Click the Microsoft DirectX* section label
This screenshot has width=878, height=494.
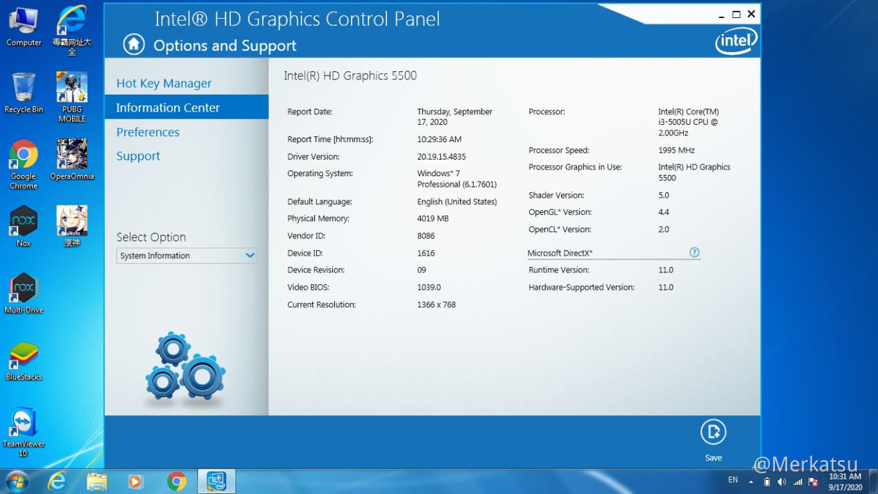click(560, 253)
